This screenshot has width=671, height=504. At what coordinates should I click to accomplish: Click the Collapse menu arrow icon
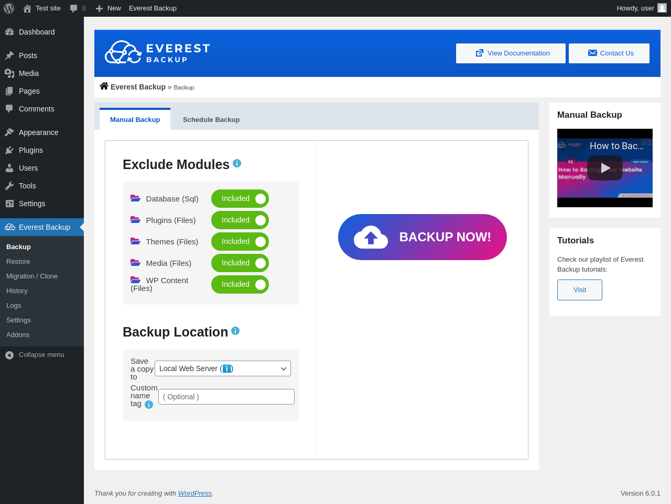(x=9, y=355)
